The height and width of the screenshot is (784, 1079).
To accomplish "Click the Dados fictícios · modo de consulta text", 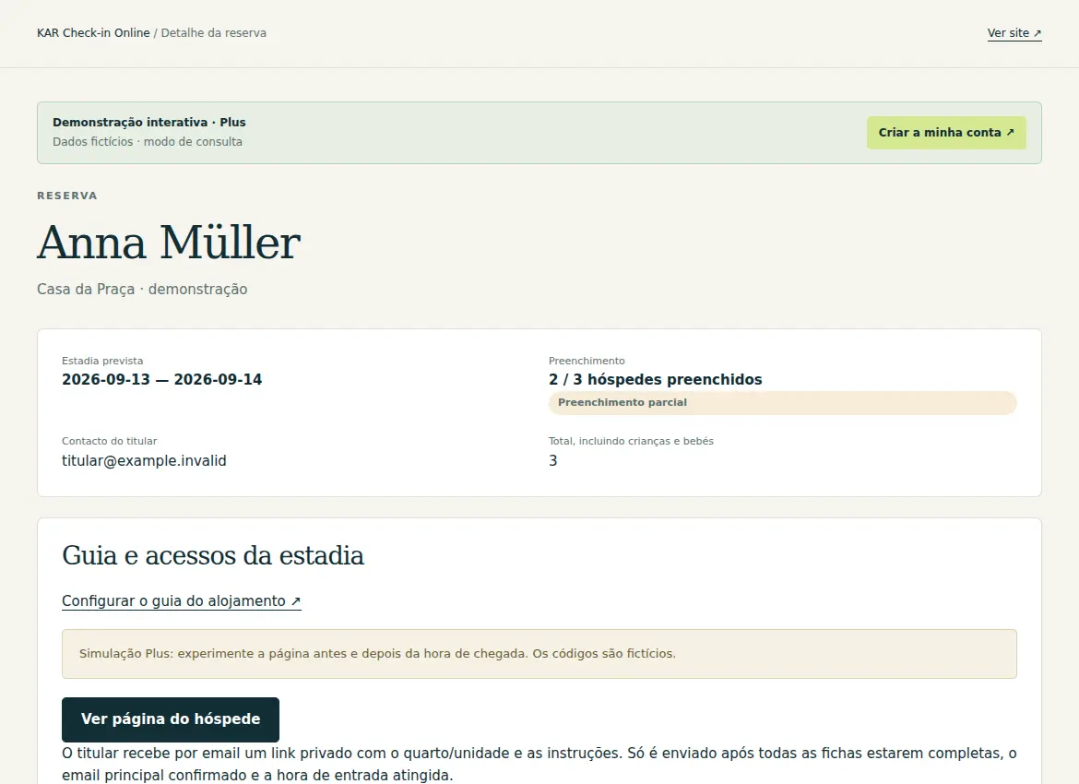I will tap(148, 142).
